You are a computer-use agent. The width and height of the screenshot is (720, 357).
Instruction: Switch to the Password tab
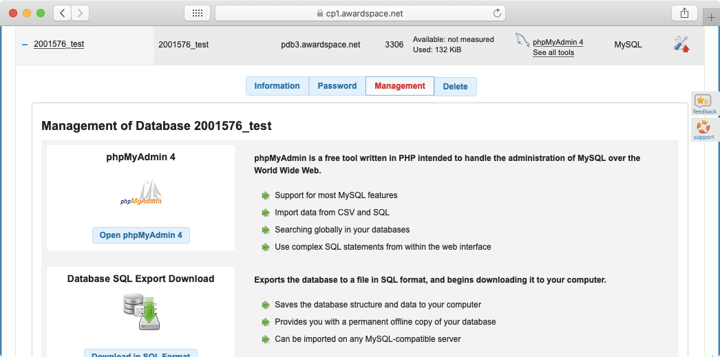coord(337,86)
